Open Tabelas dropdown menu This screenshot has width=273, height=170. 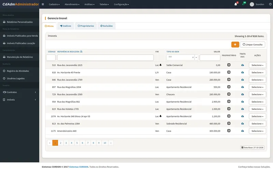[104, 4]
